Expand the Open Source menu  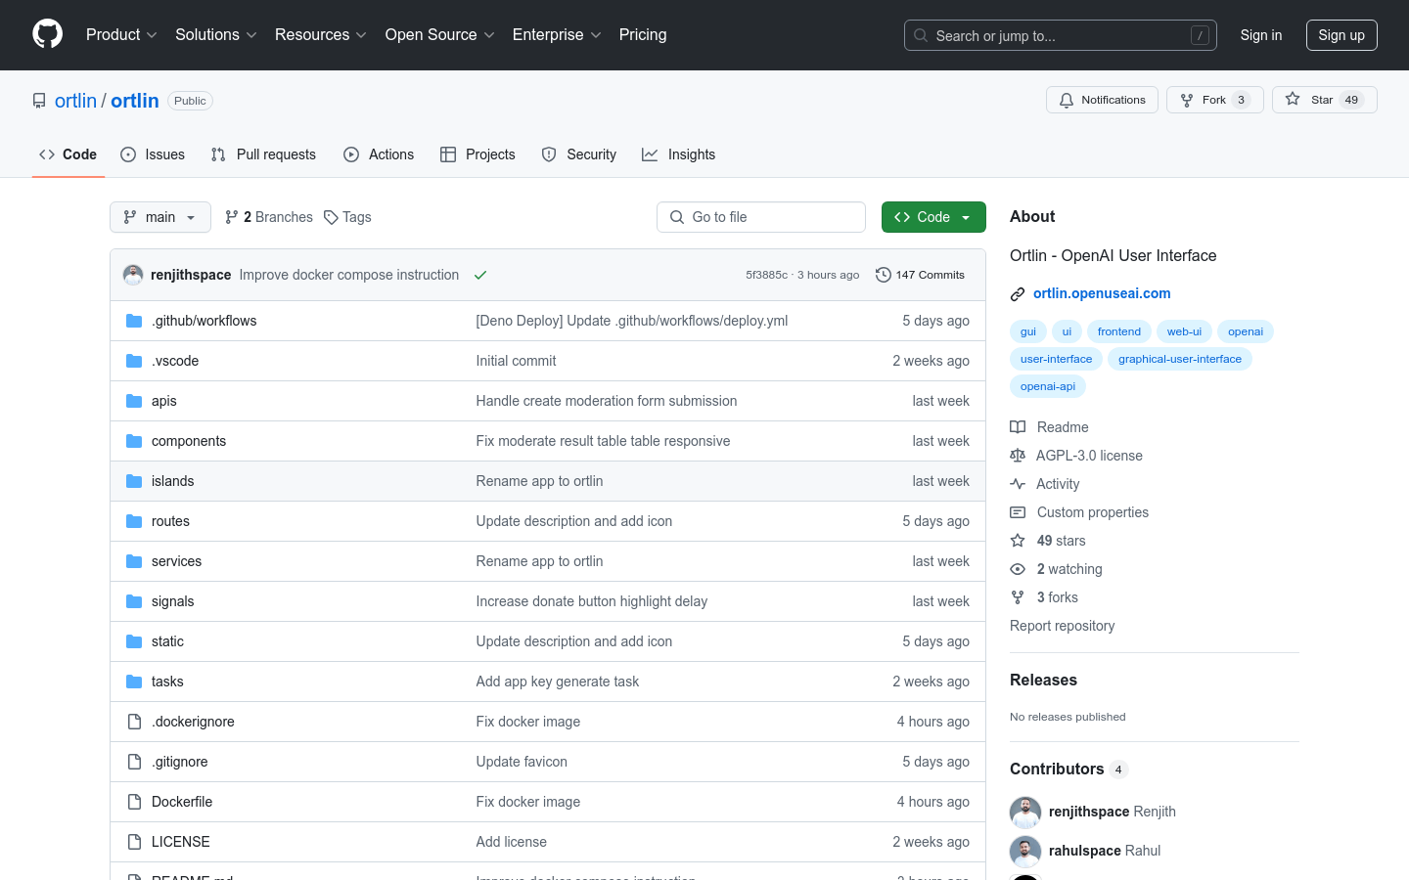[440, 35]
